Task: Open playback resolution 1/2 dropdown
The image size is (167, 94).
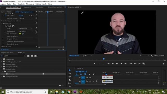Action: point(144,56)
